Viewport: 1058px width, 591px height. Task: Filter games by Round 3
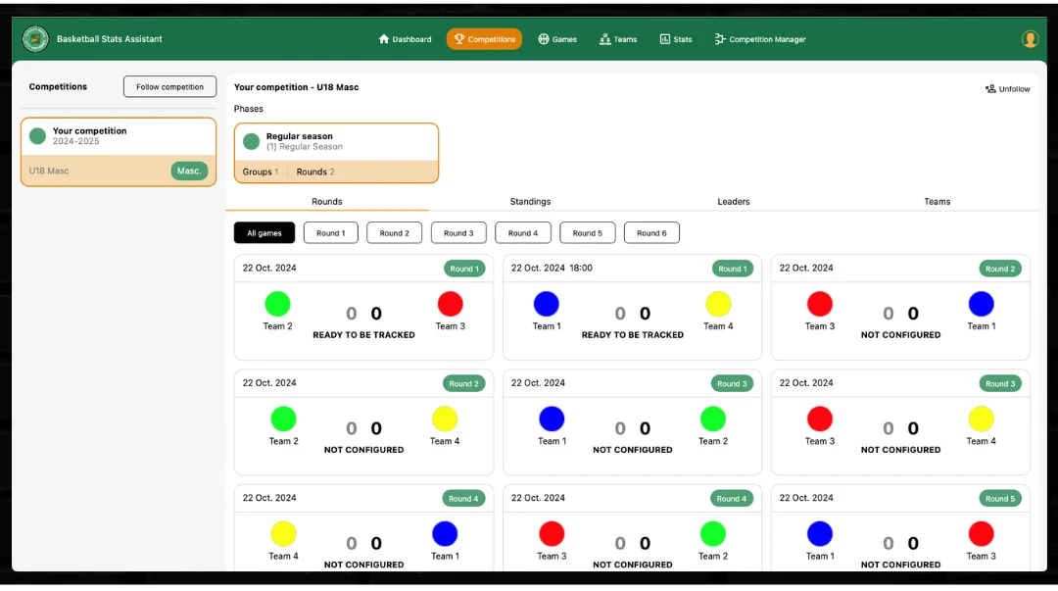tap(458, 233)
